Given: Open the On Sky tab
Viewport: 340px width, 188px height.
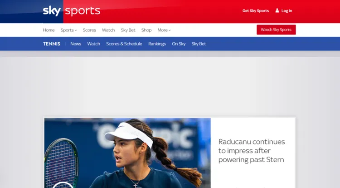Looking at the screenshot, I should [179, 44].
